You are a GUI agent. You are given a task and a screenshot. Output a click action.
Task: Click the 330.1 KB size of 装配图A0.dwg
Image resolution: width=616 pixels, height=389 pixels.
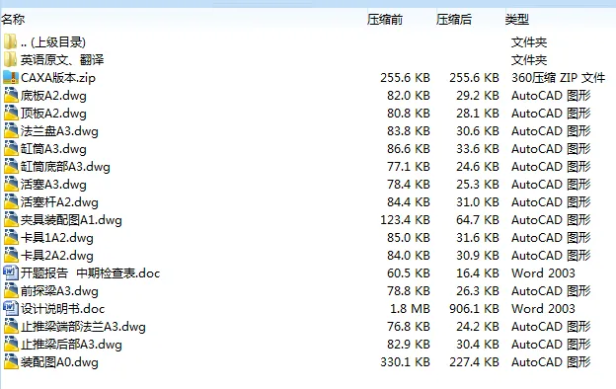[x=405, y=362]
